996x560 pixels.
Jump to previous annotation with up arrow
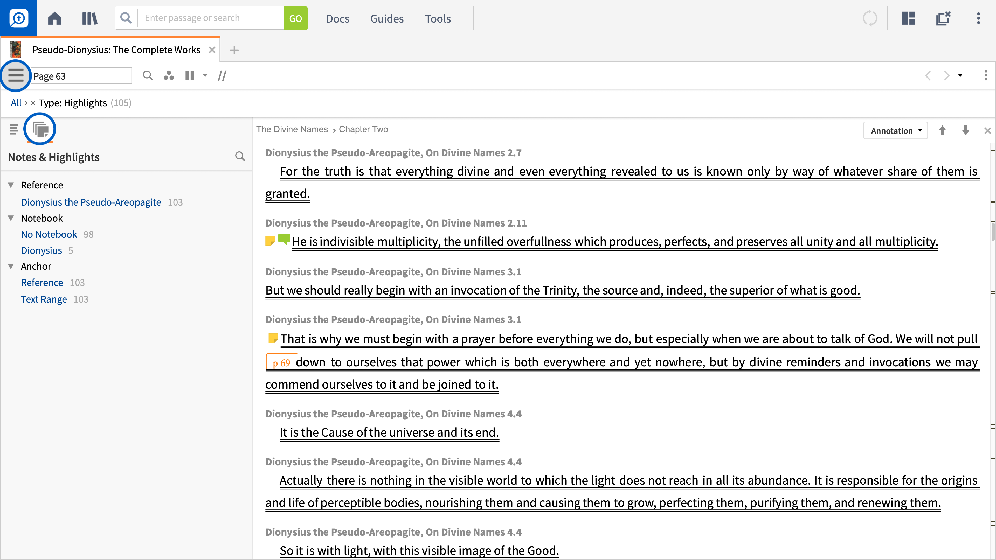click(x=942, y=131)
